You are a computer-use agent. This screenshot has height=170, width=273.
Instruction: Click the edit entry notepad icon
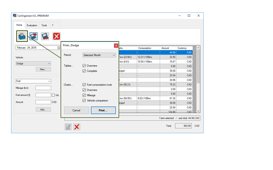(x=68, y=127)
